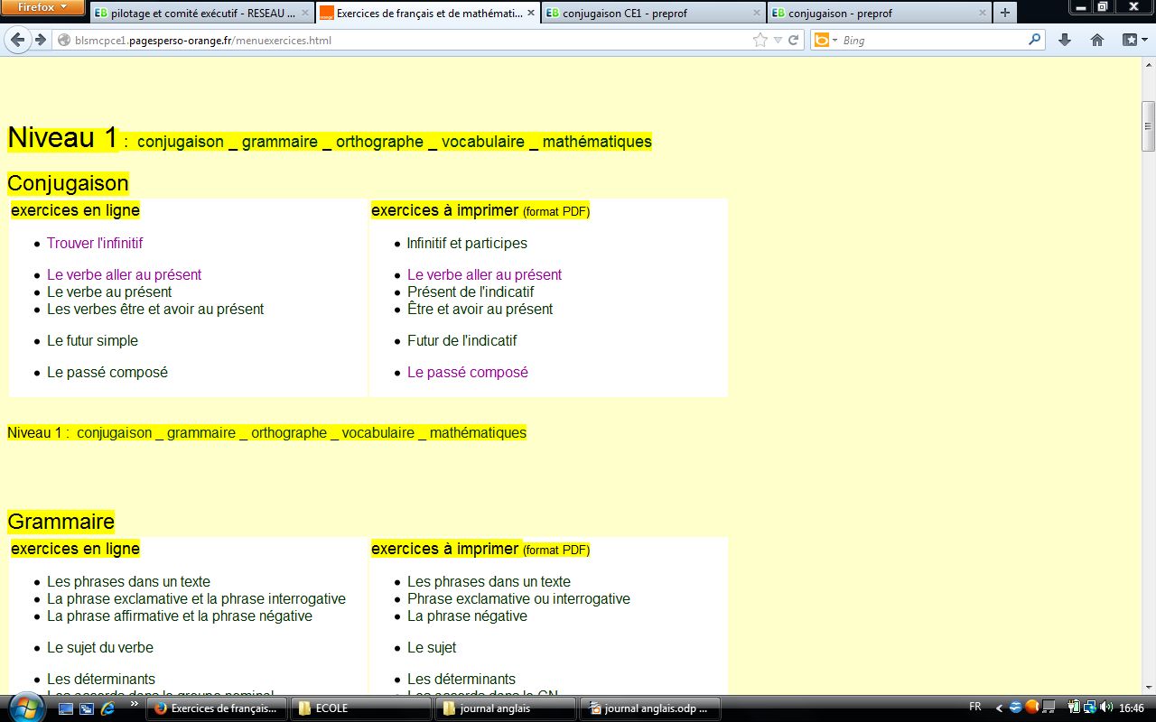
Task: Open the URL history dropdown arrow
Action: pos(778,41)
